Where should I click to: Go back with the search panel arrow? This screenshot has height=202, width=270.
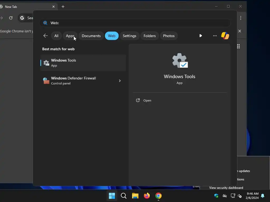pyautogui.click(x=45, y=36)
